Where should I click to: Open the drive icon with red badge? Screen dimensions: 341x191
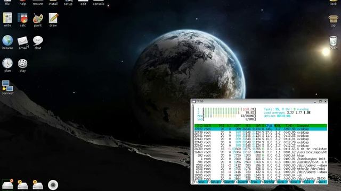[7, 185]
